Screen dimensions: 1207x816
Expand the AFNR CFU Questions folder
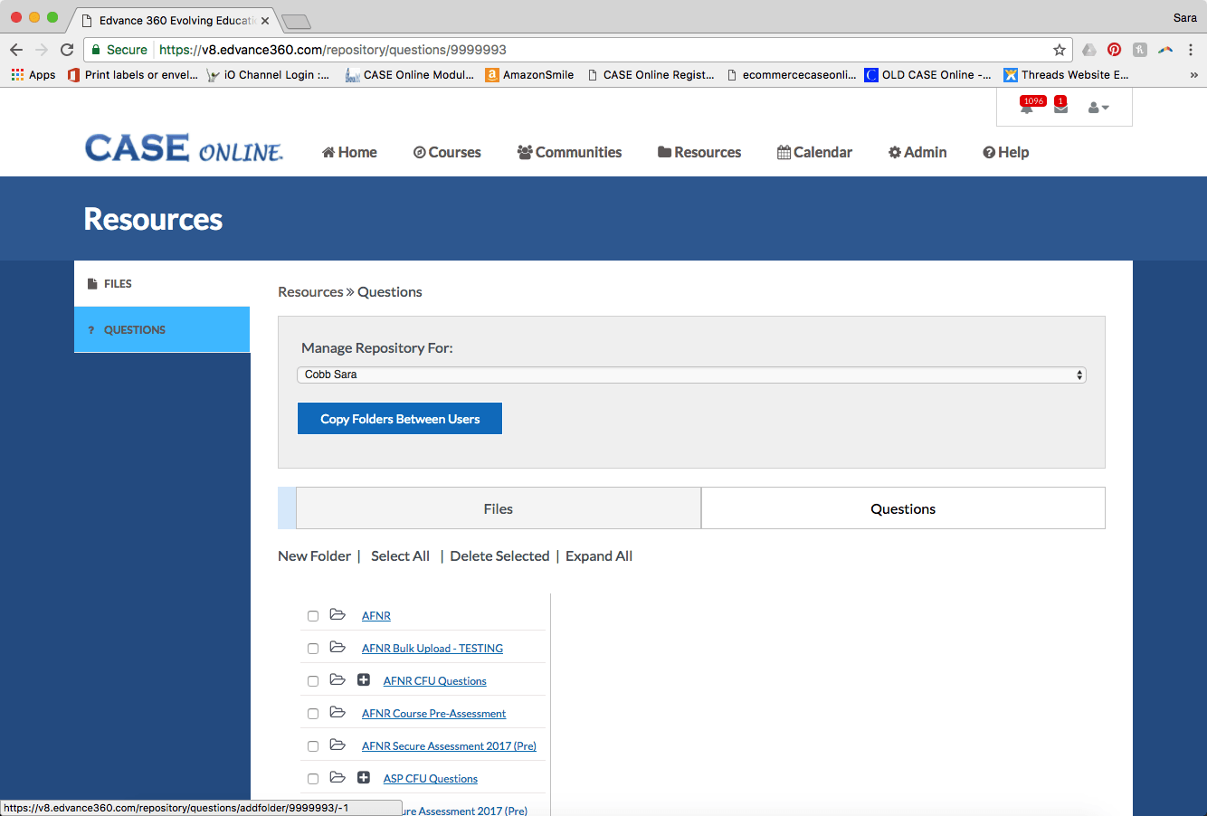point(364,680)
